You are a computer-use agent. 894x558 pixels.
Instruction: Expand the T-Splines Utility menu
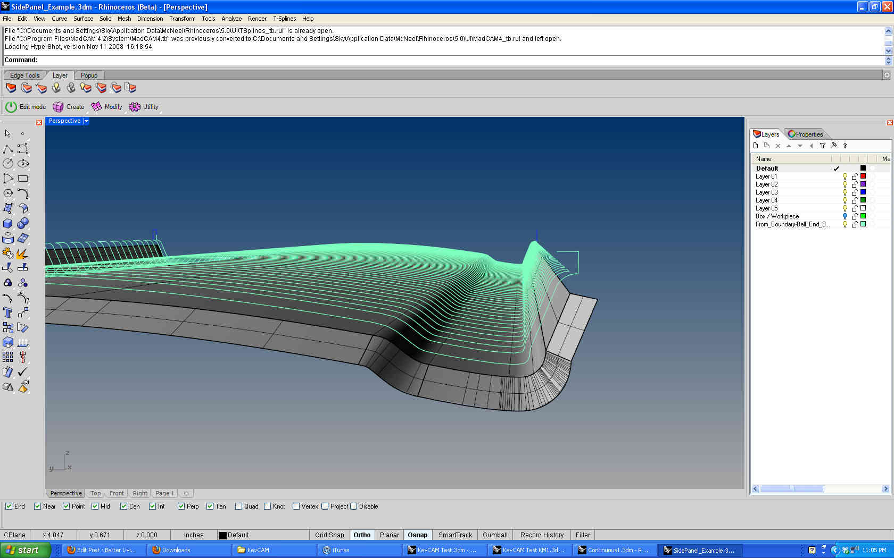point(144,107)
